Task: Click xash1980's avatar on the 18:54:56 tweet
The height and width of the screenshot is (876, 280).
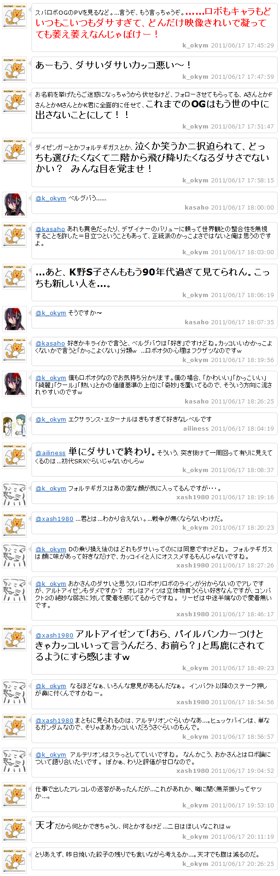Action: coord(14,692)
